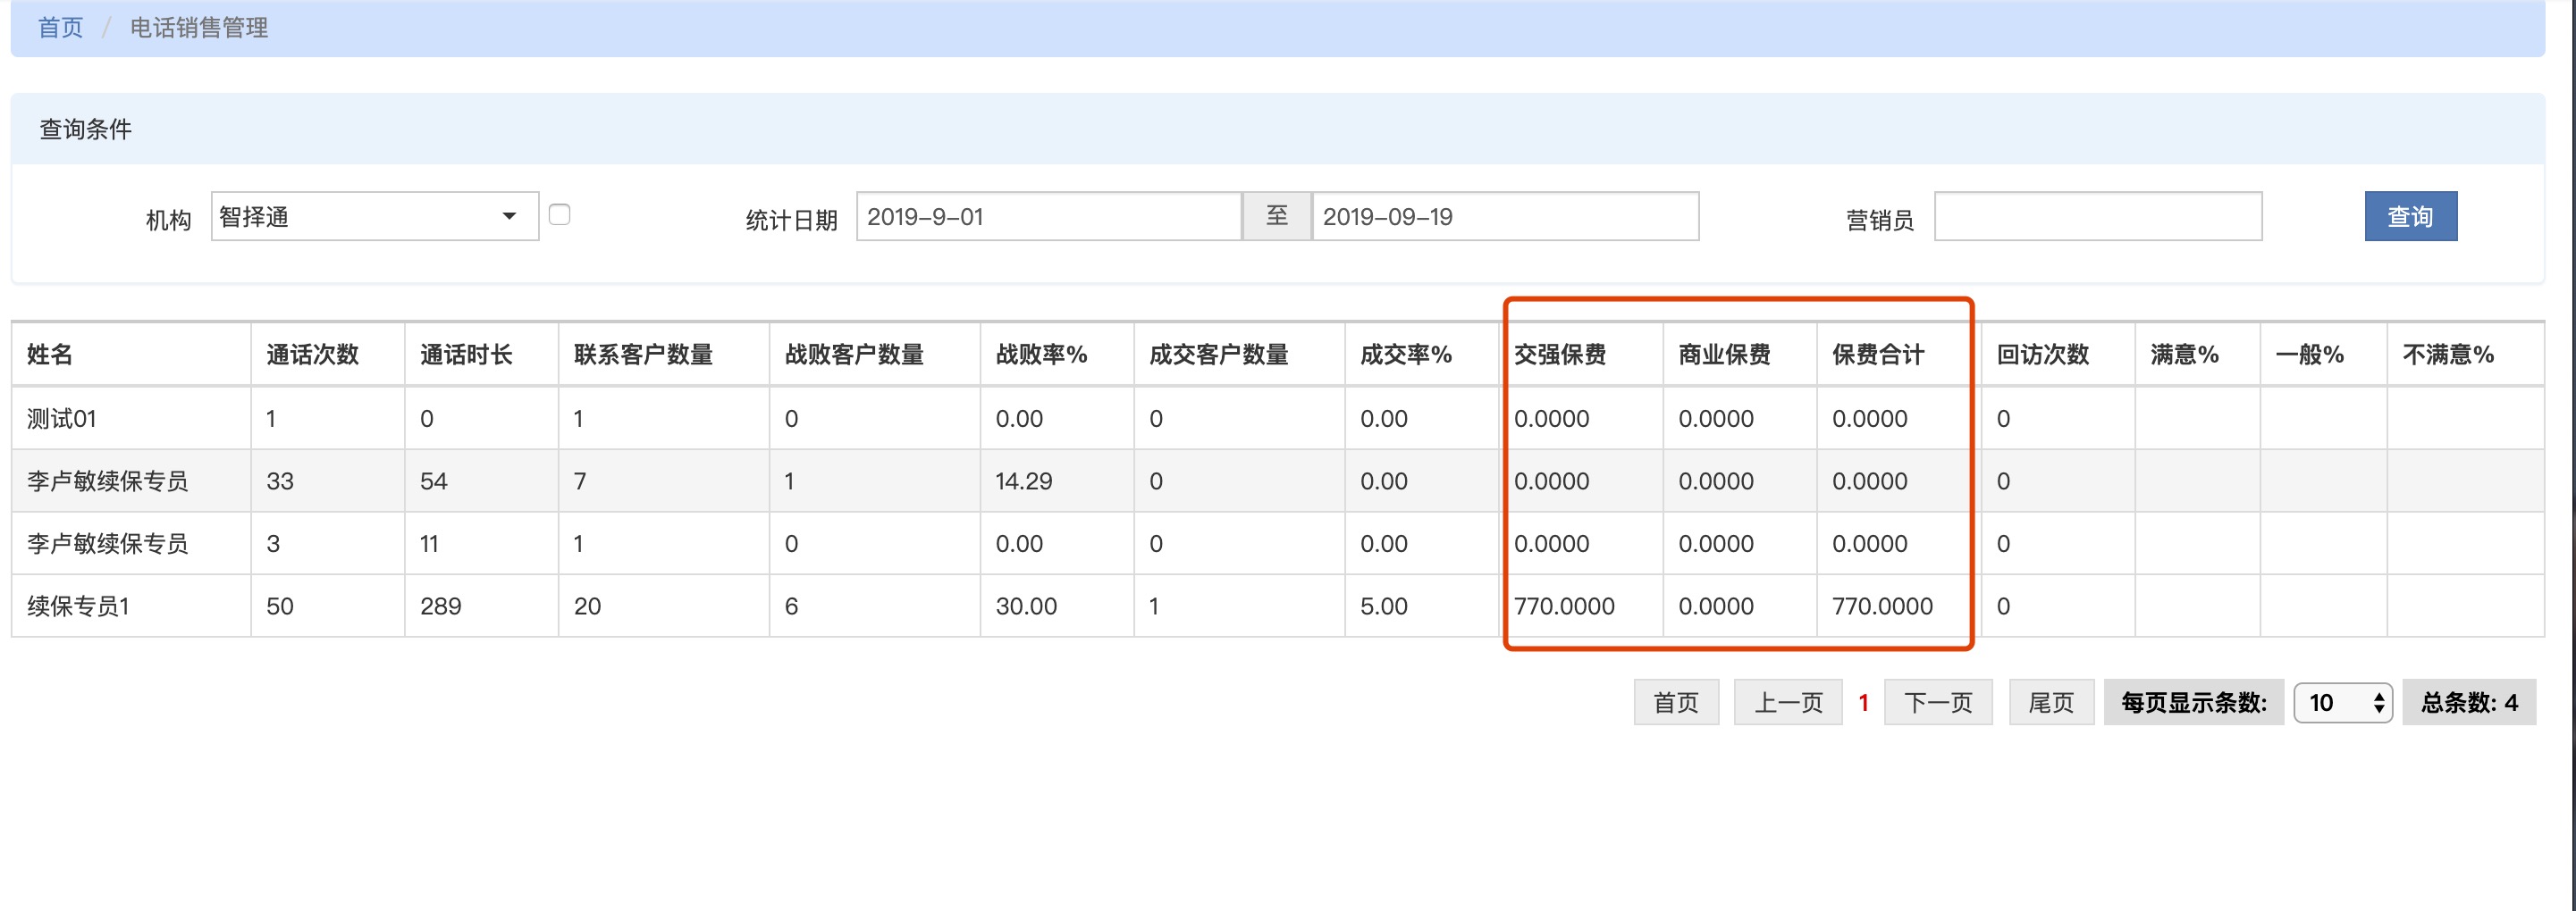2576x911 pixels.
Task: Select 李卢敏续保专员 in the row with 33 calls
Action: [x=107, y=481]
